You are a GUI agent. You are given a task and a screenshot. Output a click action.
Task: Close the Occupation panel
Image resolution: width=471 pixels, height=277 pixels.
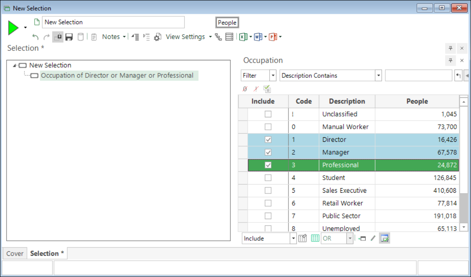click(x=462, y=60)
